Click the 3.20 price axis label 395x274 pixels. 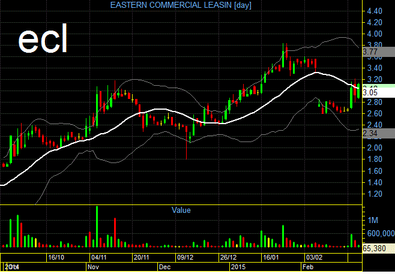(x=375, y=80)
